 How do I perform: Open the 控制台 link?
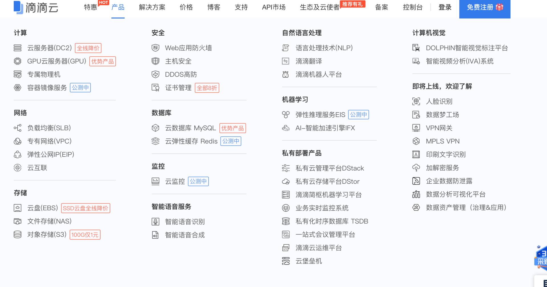(413, 8)
